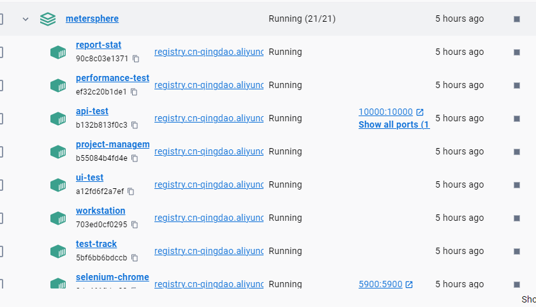The height and width of the screenshot is (307, 536).
Task: Open external link icon beside port 10000:10000
Action: [x=420, y=112]
